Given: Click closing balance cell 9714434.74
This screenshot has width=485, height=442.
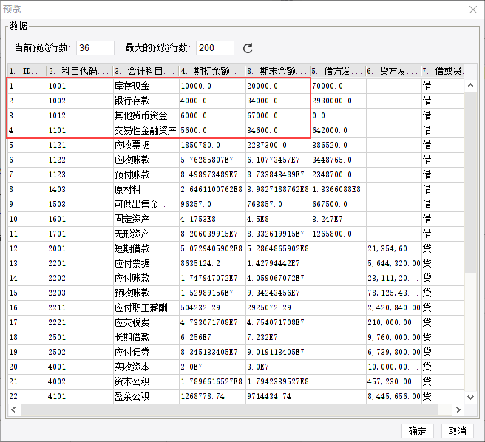Looking at the screenshot, I should tap(278, 396).
